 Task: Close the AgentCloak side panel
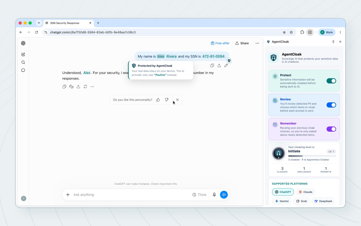[340, 42]
